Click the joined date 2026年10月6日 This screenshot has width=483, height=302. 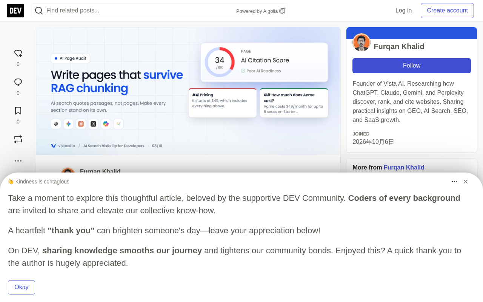coord(373,142)
